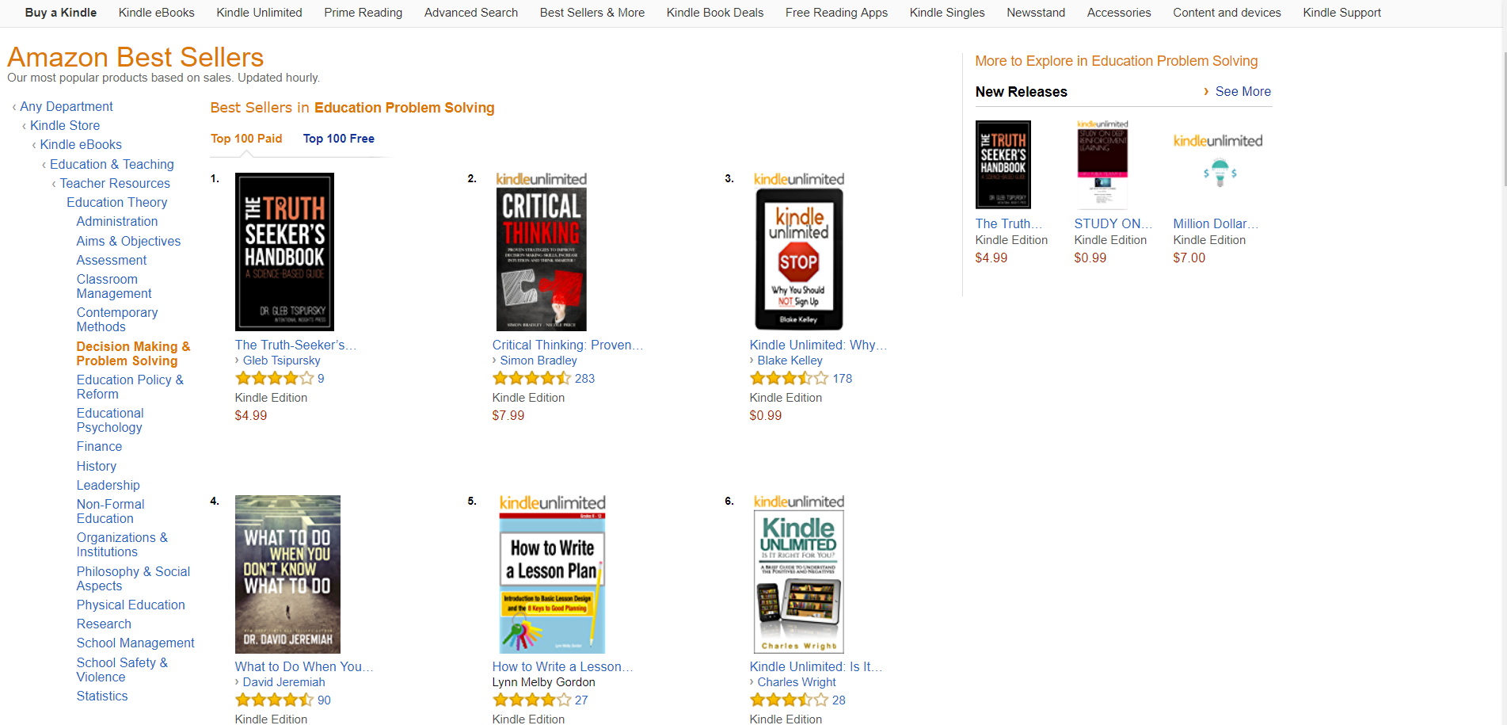This screenshot has width=1507, height=725.
Task: Click star rating for The Truth-Seeker's Handbook
Action: (274, 379)
